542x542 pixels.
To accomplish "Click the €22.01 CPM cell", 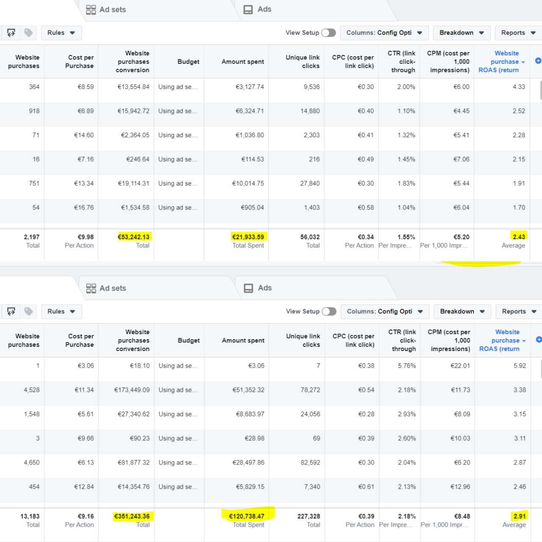I will (460, 366).
